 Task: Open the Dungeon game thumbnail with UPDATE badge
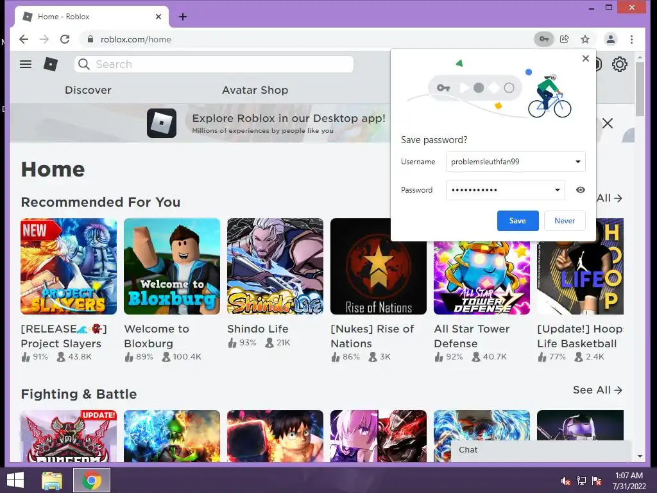tap(69, 436)
